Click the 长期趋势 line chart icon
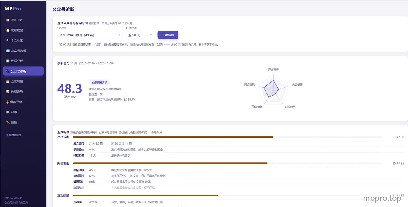The height and width of the screenshot is (207, 408). [8, 92]
